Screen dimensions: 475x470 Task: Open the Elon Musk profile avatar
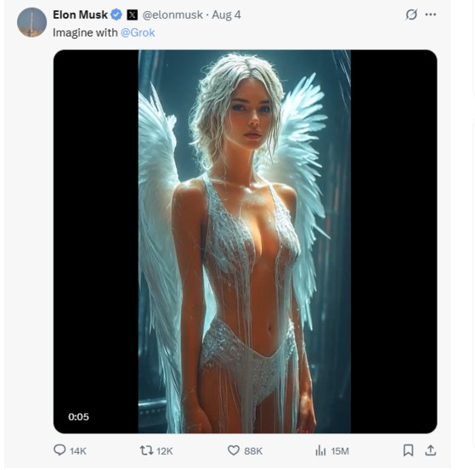pyautogui.click(x=31, y=22)
